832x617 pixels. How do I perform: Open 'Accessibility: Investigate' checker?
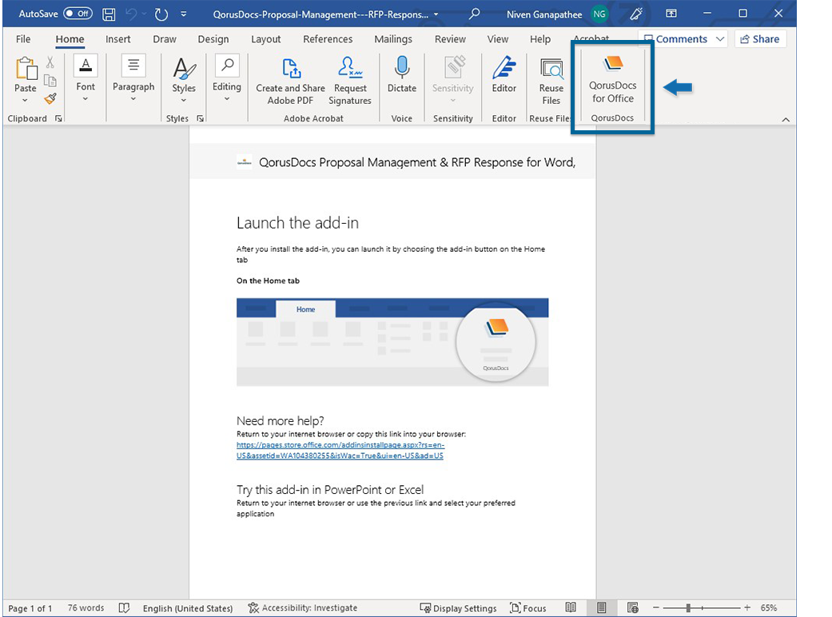303,608
